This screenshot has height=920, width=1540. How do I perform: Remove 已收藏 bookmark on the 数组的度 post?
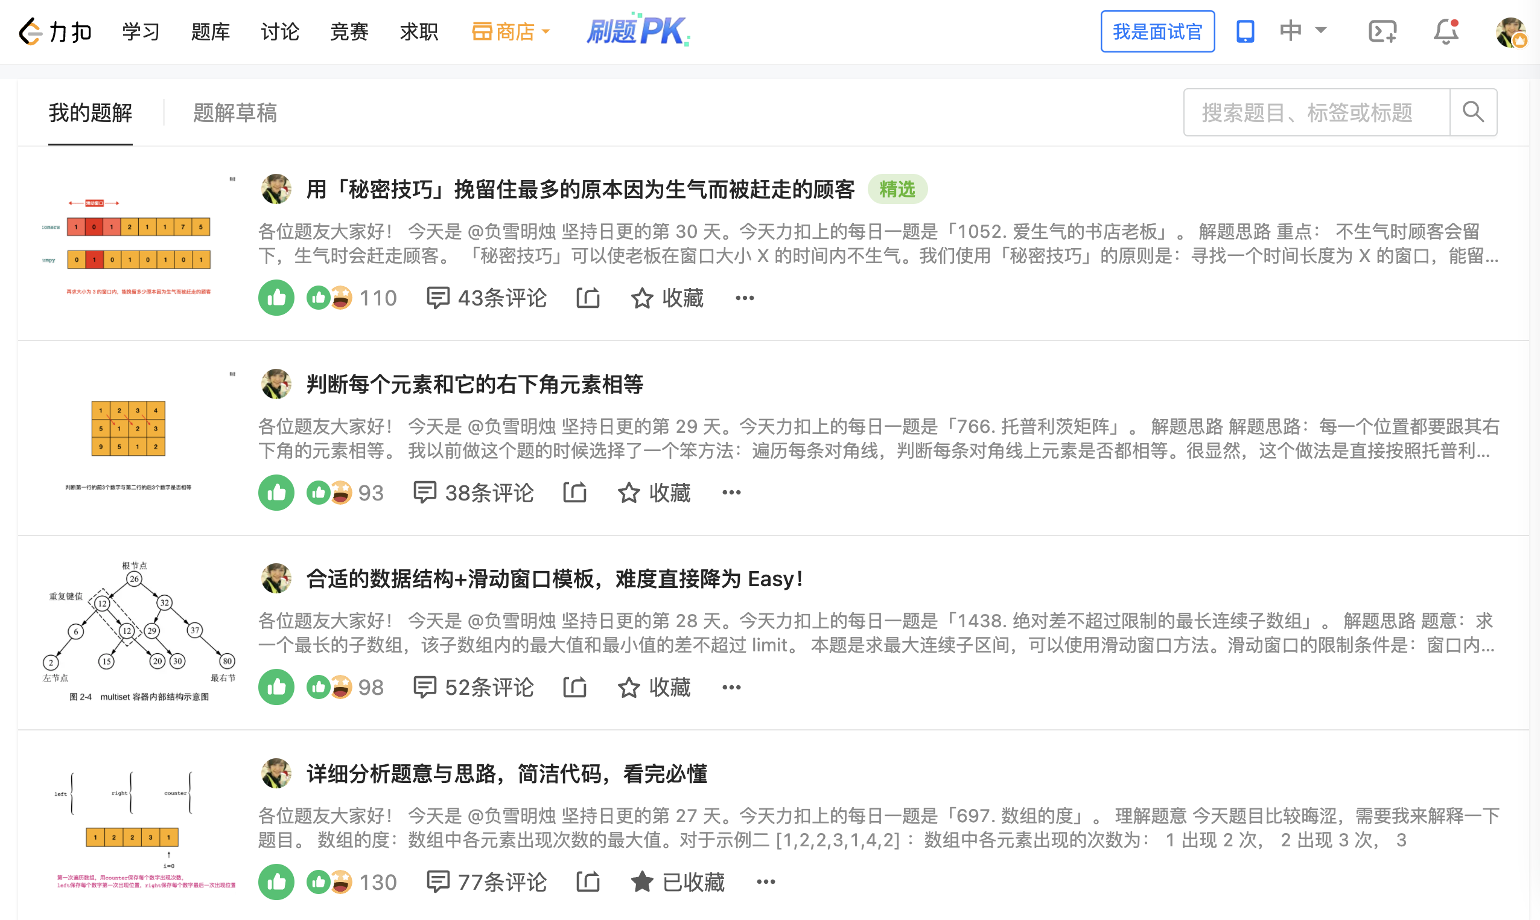tap(677, 882)
